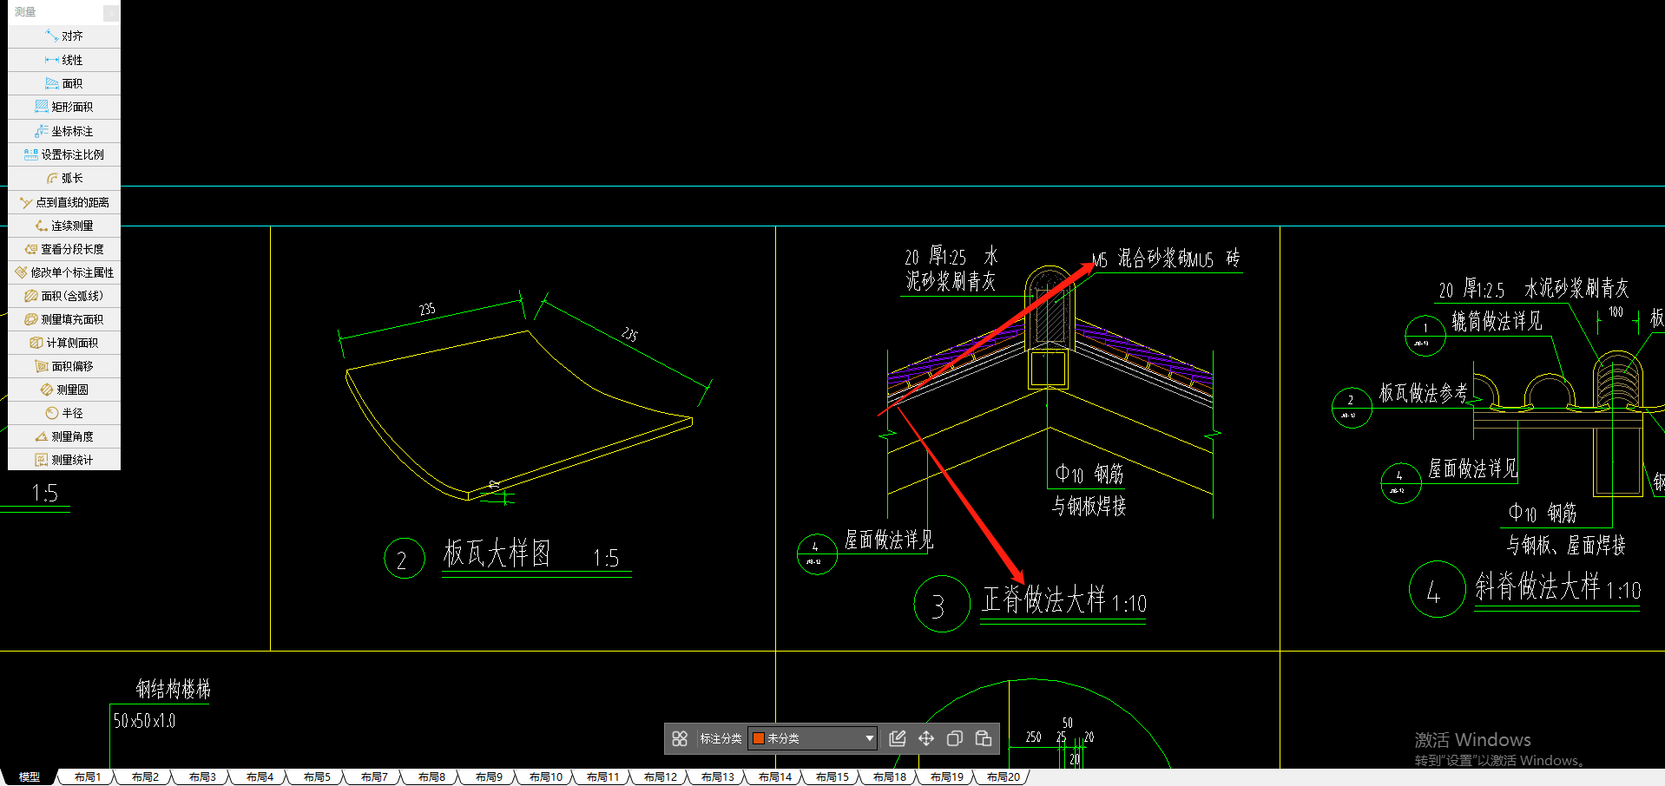
Task: Pick the 测量角度 angle measurement tool
Action: (64, 436)
